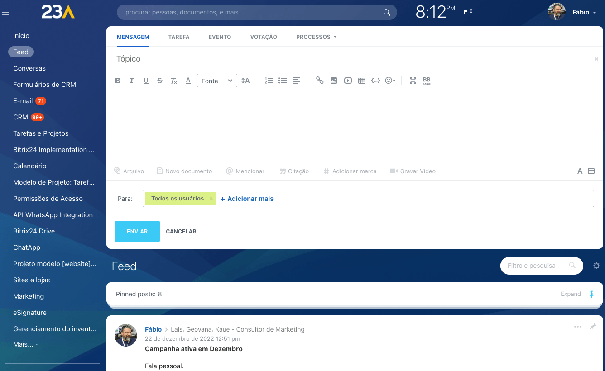Insert a table in the message editor
Viewport: 605px width, 371px height.
pos(361,80)
